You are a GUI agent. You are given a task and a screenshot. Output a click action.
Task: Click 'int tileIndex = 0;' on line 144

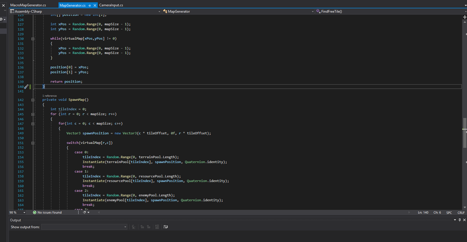tap(68, 110)
